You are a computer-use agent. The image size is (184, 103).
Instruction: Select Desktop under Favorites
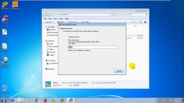[51, 30]
